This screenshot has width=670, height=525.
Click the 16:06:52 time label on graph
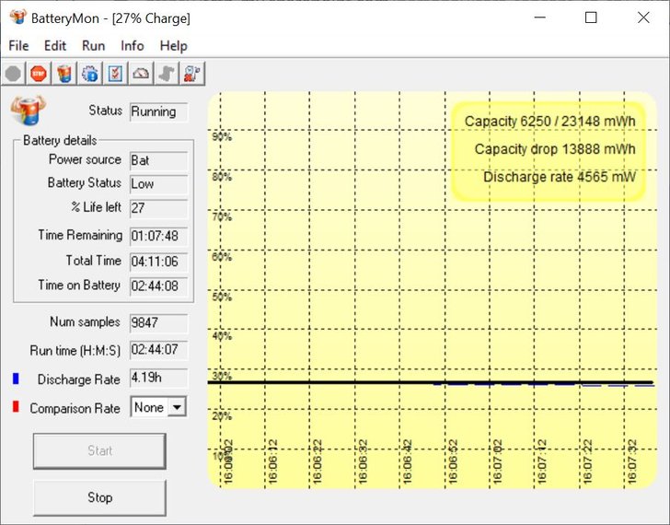point(454,461)
